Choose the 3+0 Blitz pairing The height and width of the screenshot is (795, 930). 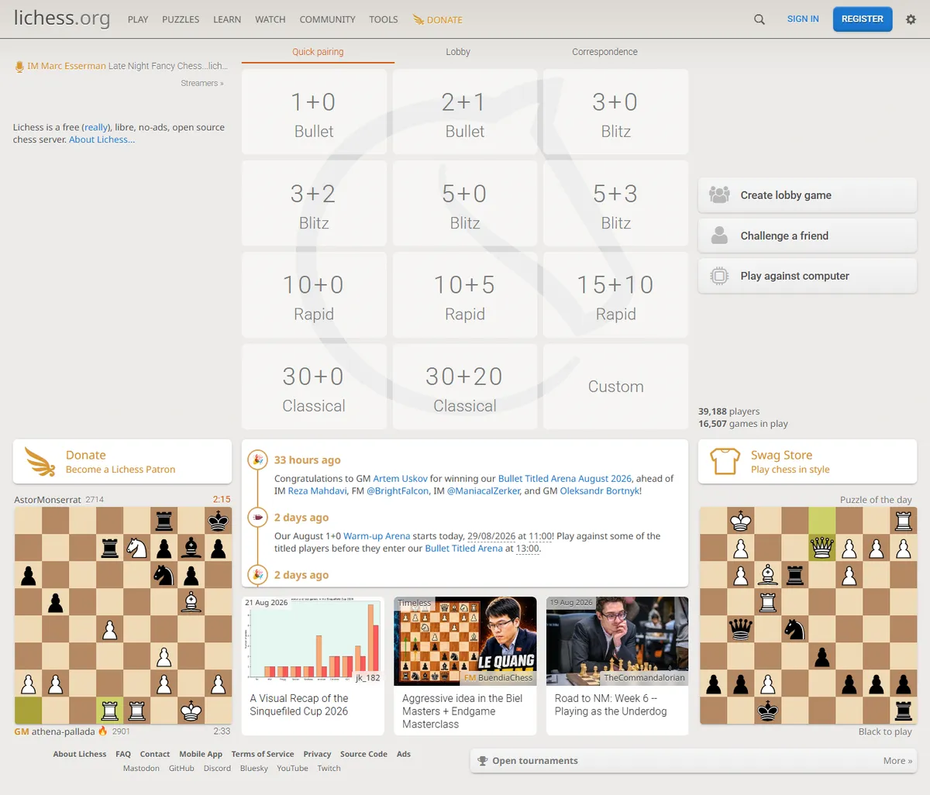tap(615, 112)
